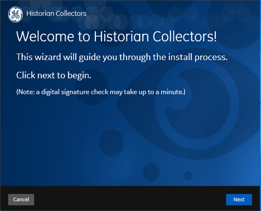
Task: Click the word "Collectors!" in the main heading
Action: pos(185,36)
